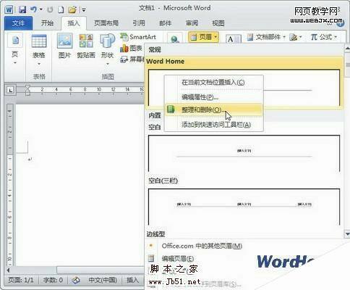Open the Customize Quick Access Toolbar arrow

click(x=84, y=10)
